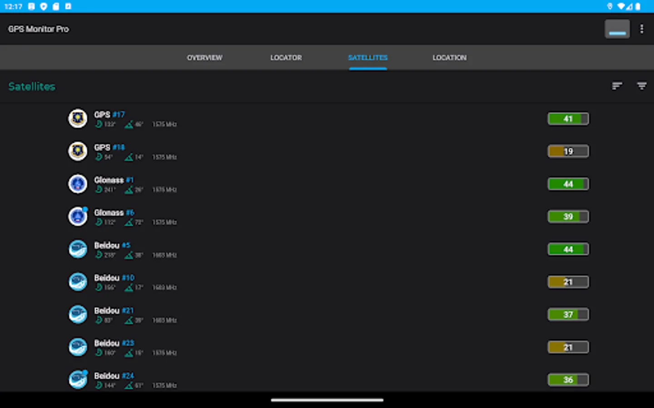Click the frequency value for Beidou #5
The image size is (654, 408).
164,255
